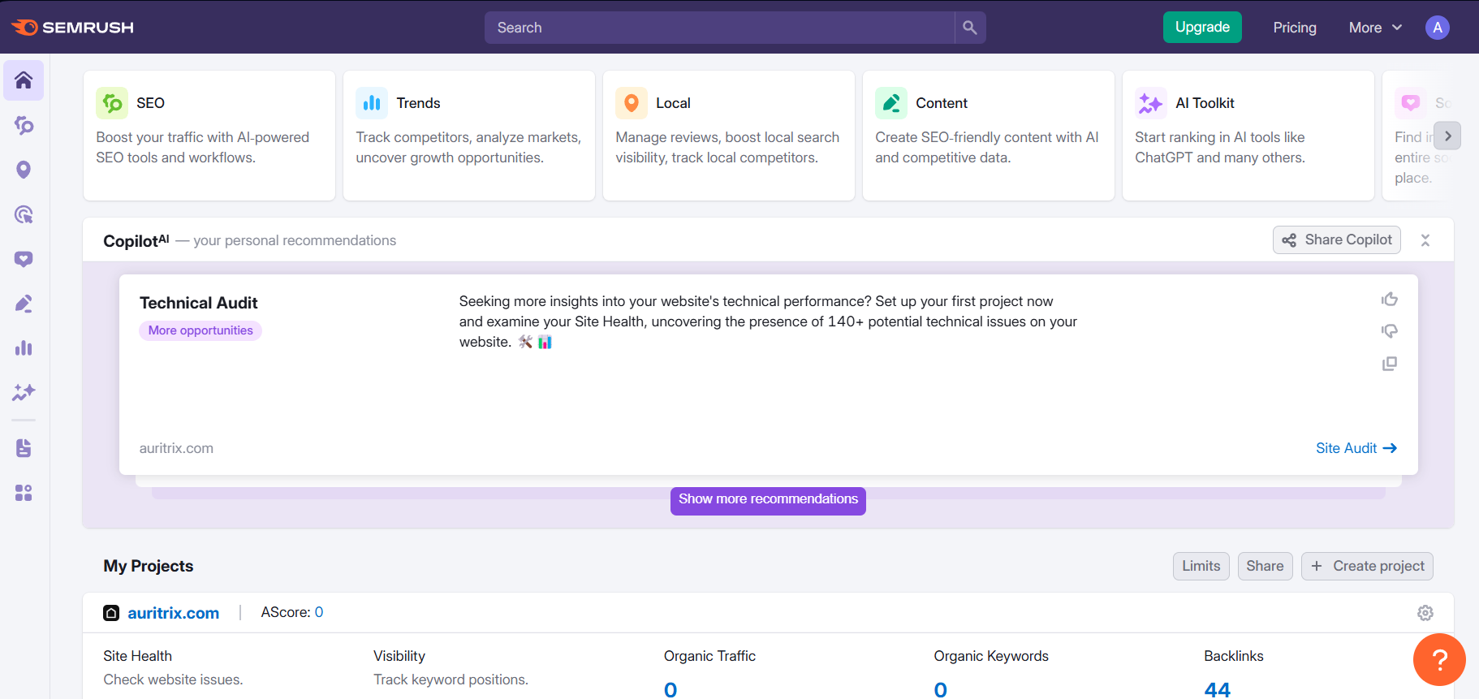The image size is (1479, 699).
Task: Click auritrix.com text in Copilot card
Action: pos(176,448)
